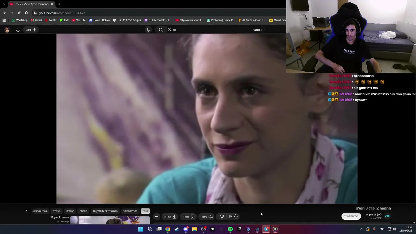
Task: Open a new browser tab
Action: coord(59,4)
